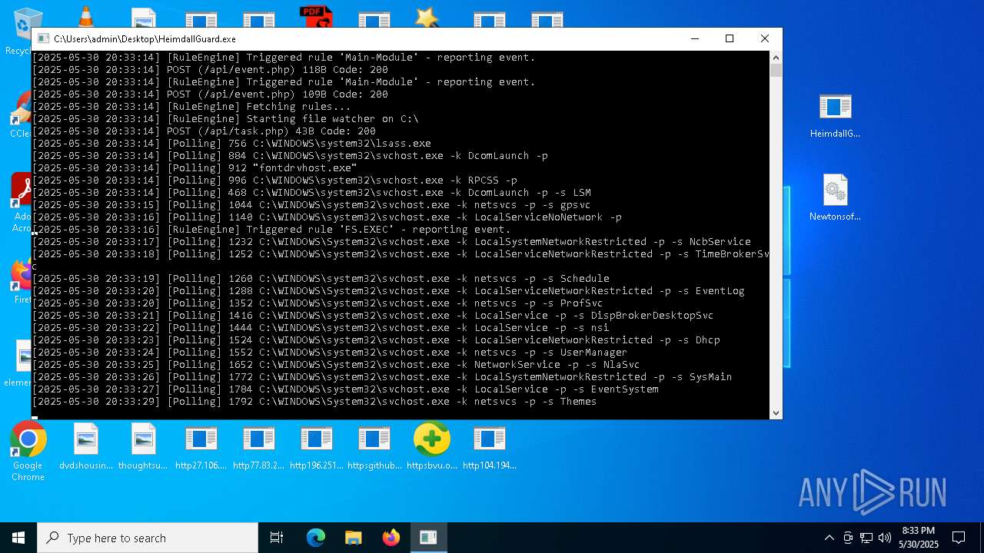The image size is (984, 553).
Task: Click the console scrollbar up arrow
Action: pyautogui.click(x=776, y=58)
